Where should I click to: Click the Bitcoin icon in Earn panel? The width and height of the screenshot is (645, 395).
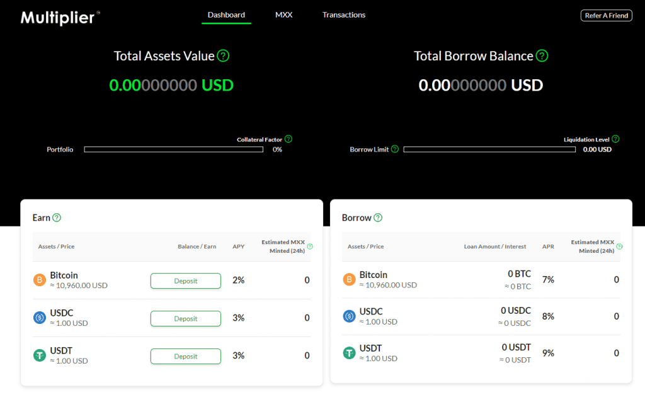point(40,280)
